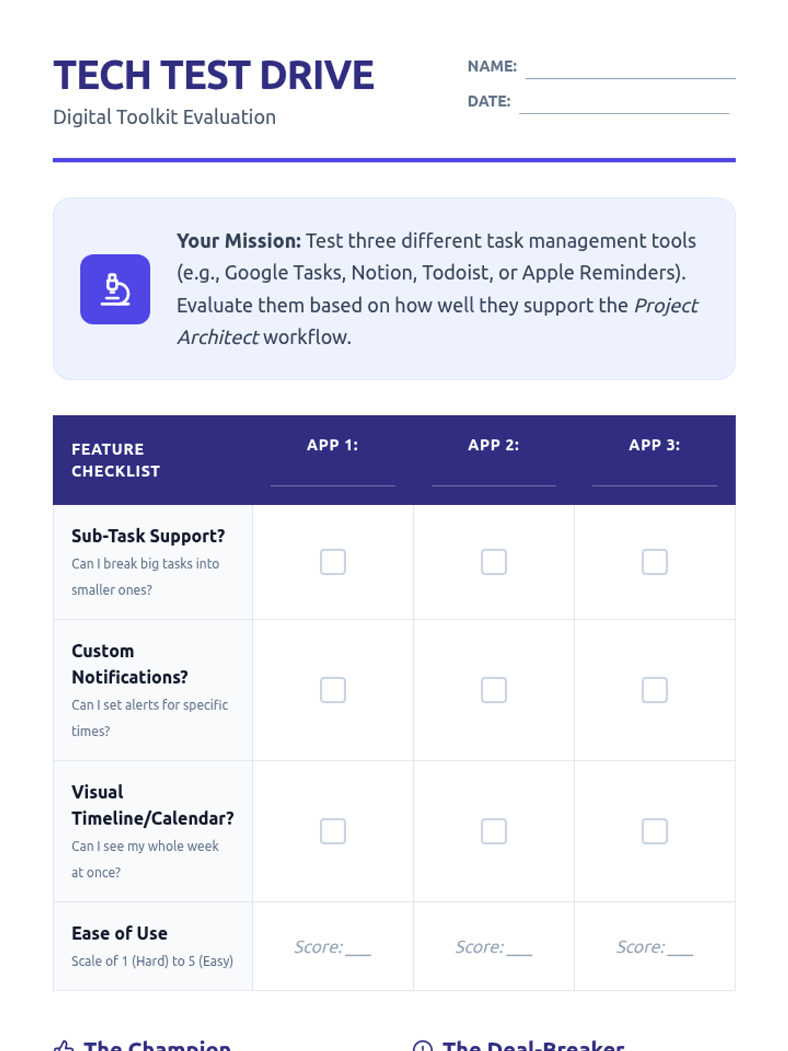Click the microscope mission icon
The image size is (788, 1051).
[115, 289]
